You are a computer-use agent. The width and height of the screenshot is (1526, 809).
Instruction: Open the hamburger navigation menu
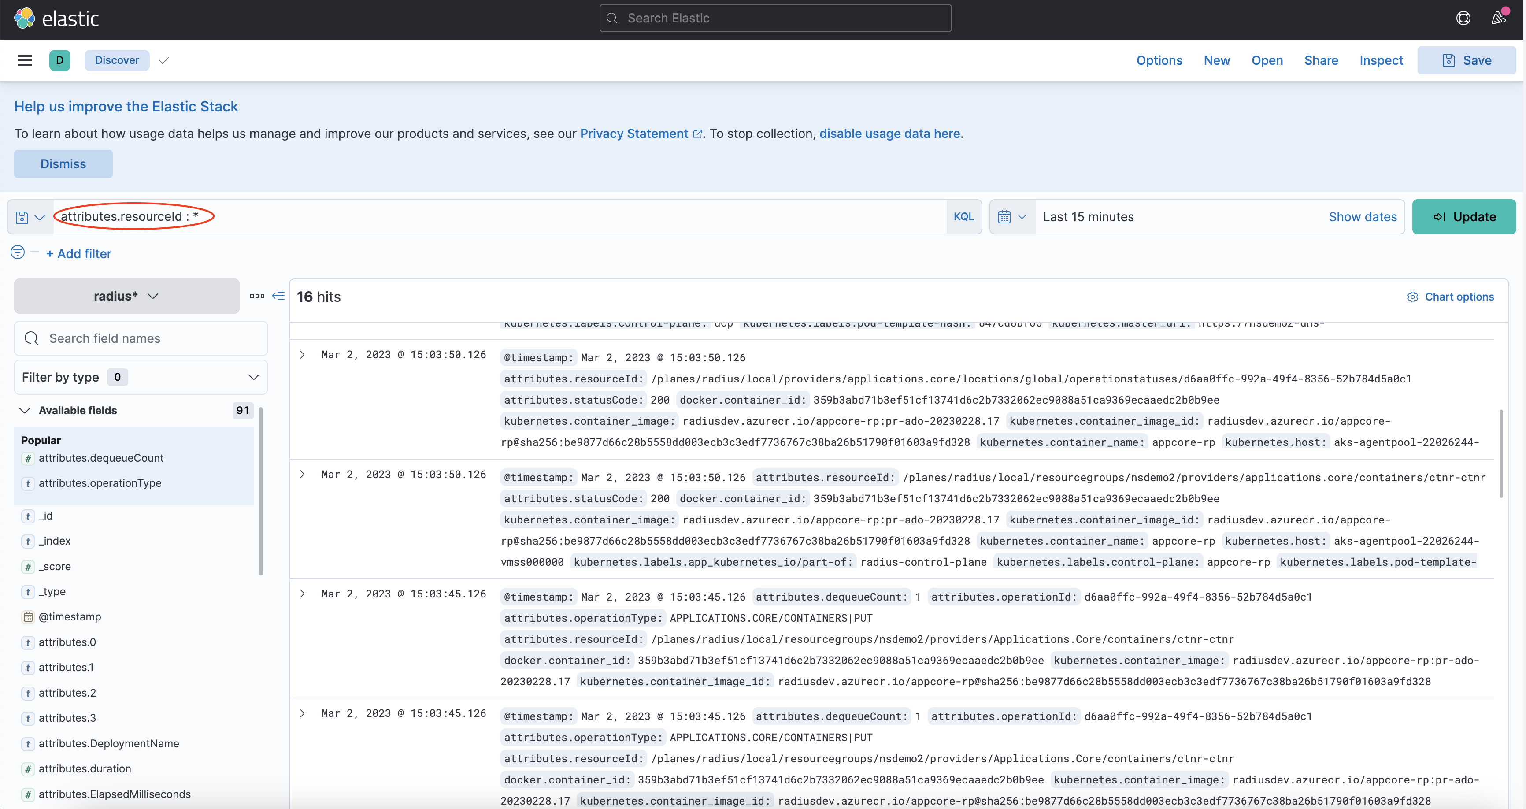pos(24,60)
